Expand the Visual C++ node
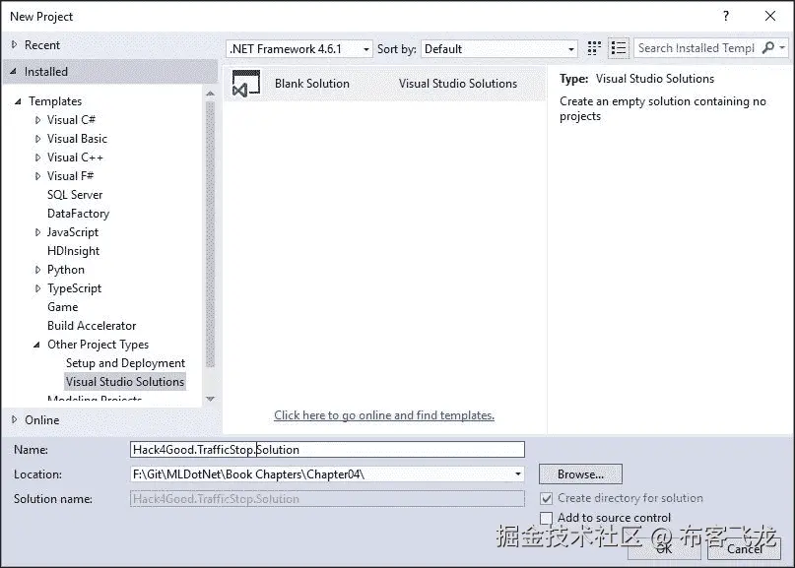 pos(38,158)
